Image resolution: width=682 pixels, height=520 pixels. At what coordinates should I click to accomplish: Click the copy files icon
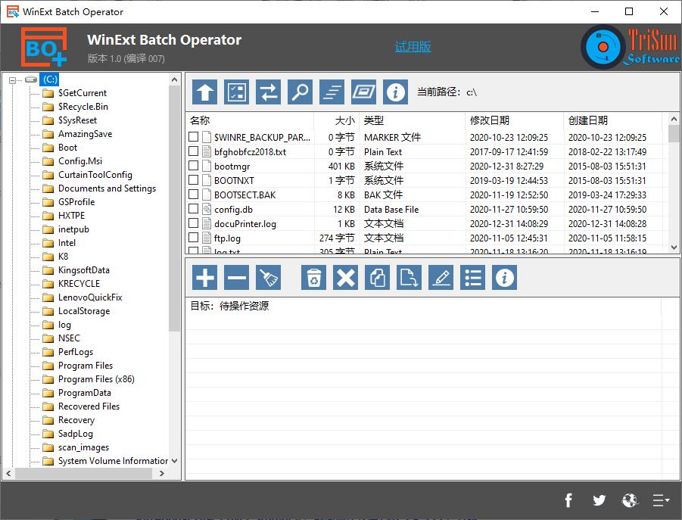click(x=377, y=277)
